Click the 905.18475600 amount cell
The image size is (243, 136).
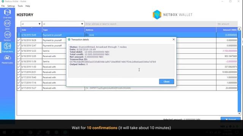pyautogui.click(x=227, y=56)
